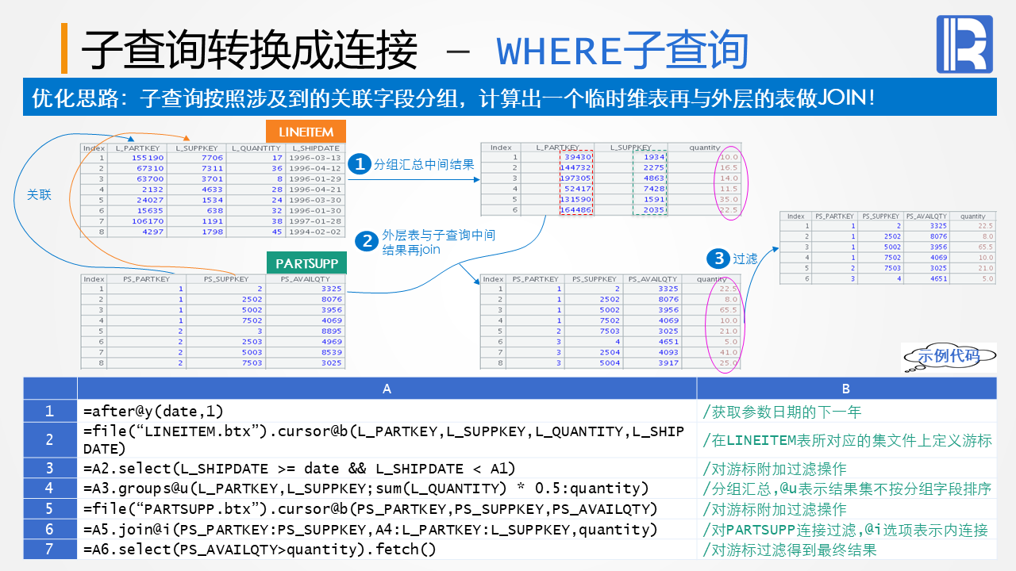Click the filtered result table thumbnail at right
Viewport: 1016px width, 571px height.
(887, 247)
